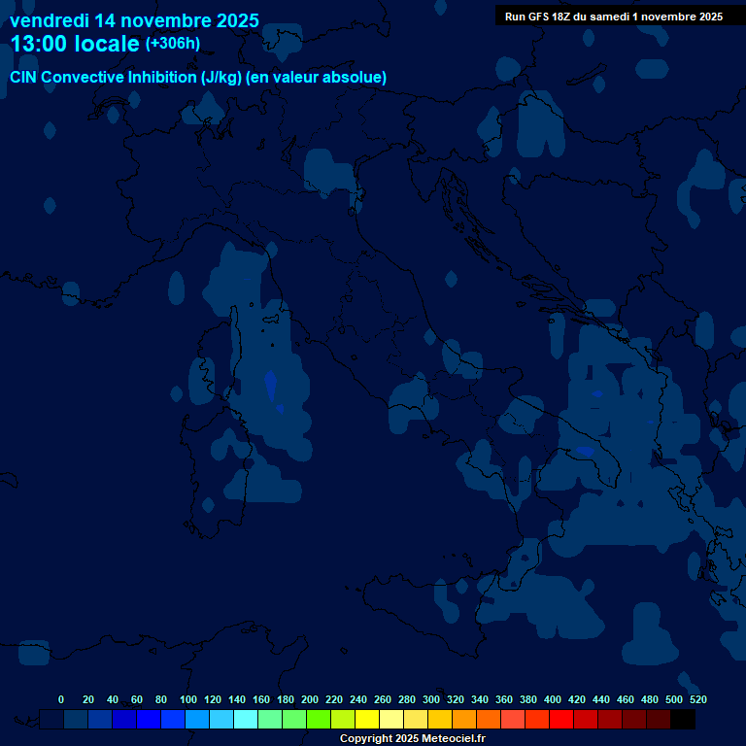The width and height of the screenshot is (746, 746).
Task: Pick the lime swatch between 220 and 240
Action: (x=343, y=719)
